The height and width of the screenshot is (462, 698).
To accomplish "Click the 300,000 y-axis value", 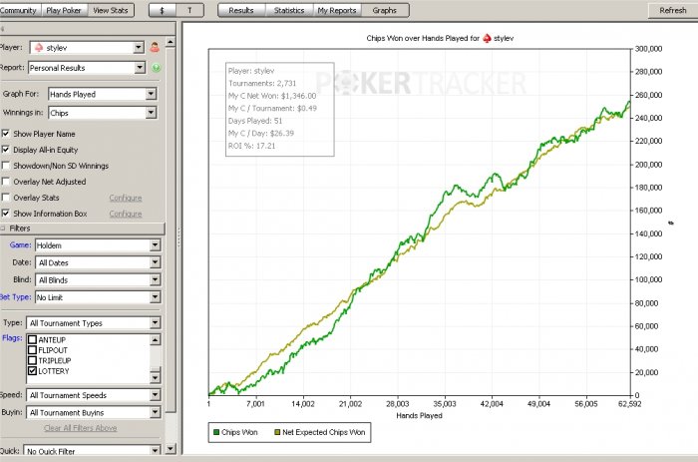I will coord(648,49).
